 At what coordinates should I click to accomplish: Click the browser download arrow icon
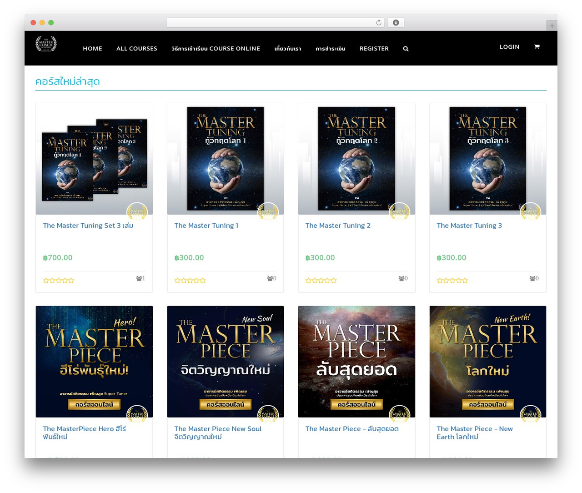(396, 23)
